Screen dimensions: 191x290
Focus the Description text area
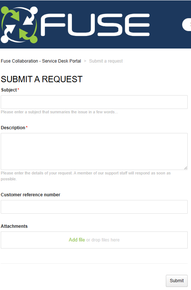(94, 151)
